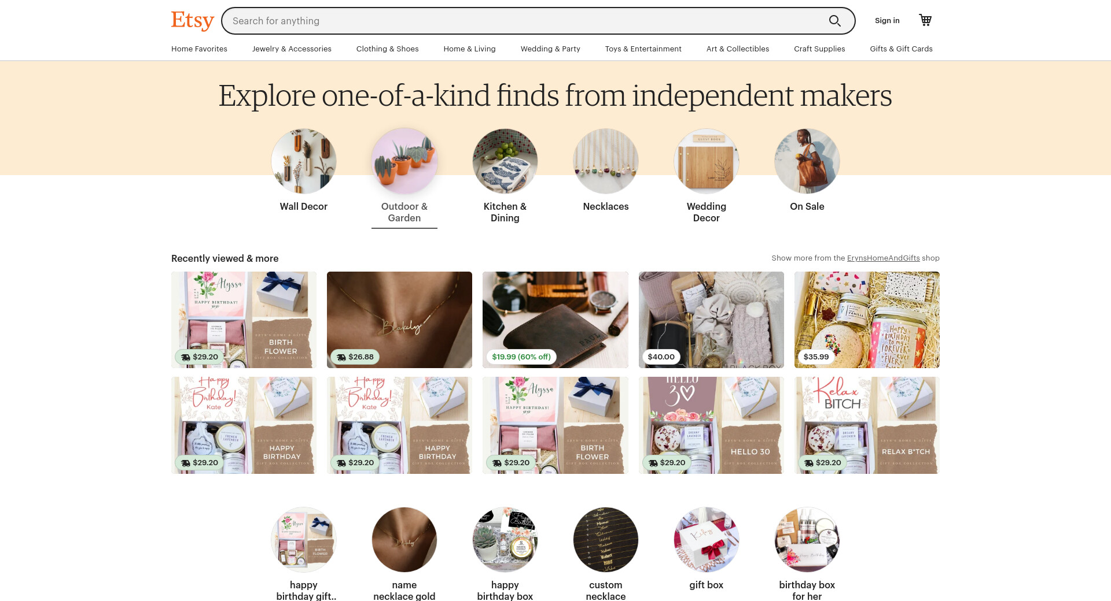This screenshot has height=601, width=1111.
Task: Click the Search for anything field
Action: click(527, 21)
